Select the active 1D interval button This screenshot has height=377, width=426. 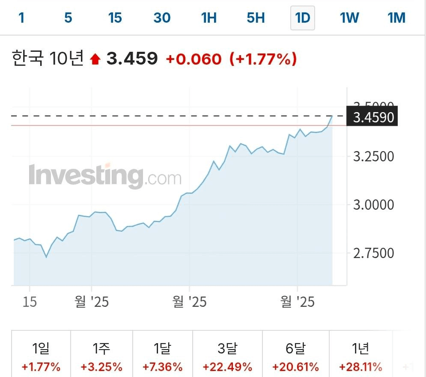[x=303, y=18]
